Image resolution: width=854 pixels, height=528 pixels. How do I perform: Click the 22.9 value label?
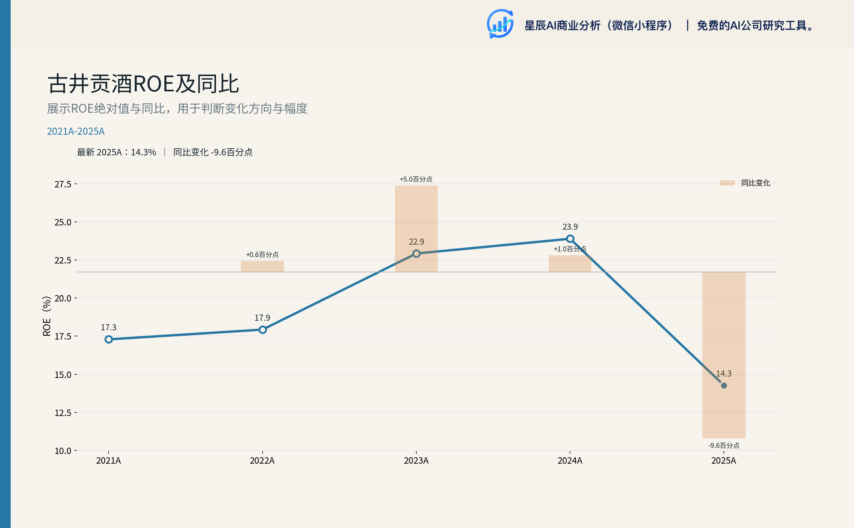pyautogui.click(x=416, y=242)
